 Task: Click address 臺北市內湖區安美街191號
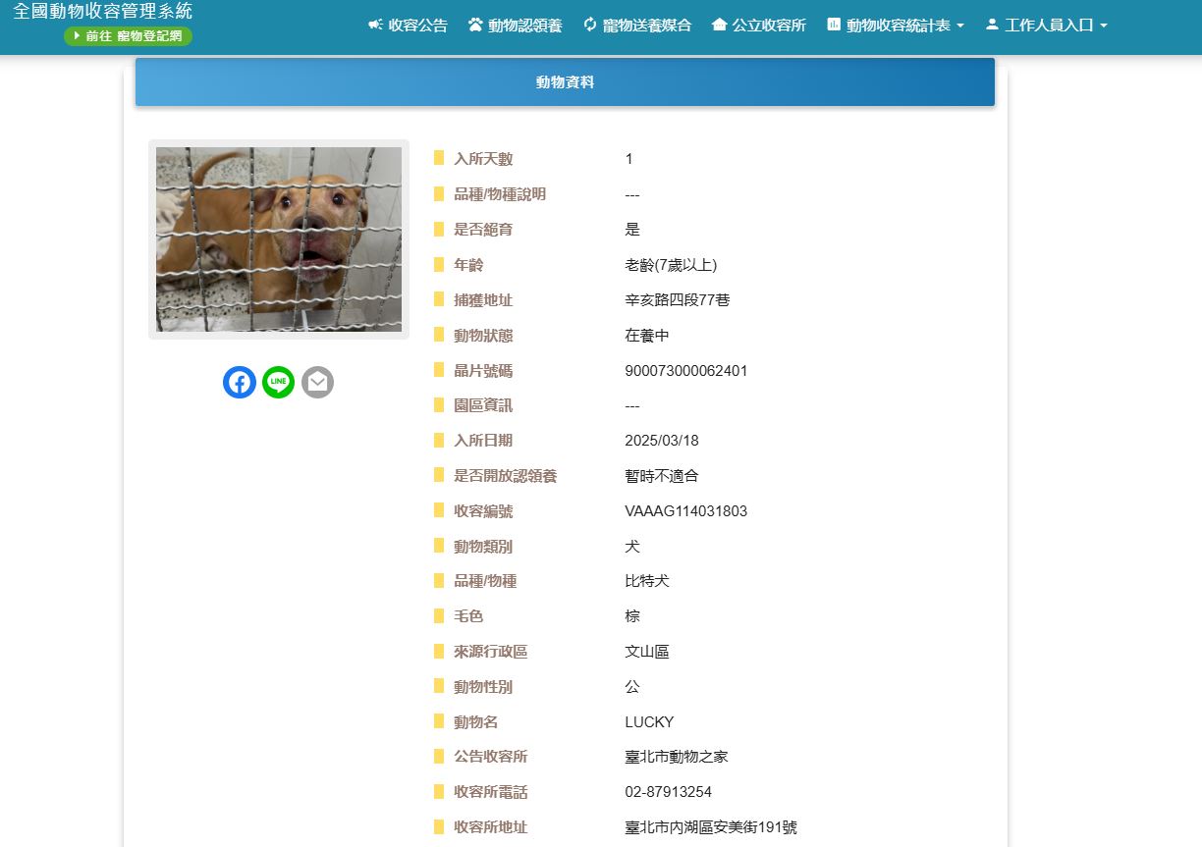[711, 827]
